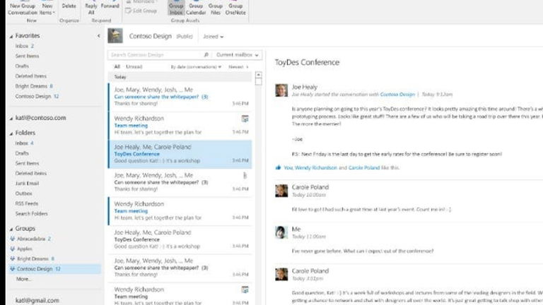543x305 pixels.
Task: Open the Abracadabra group
Action: pyautogui.click(x=30, y=239)
